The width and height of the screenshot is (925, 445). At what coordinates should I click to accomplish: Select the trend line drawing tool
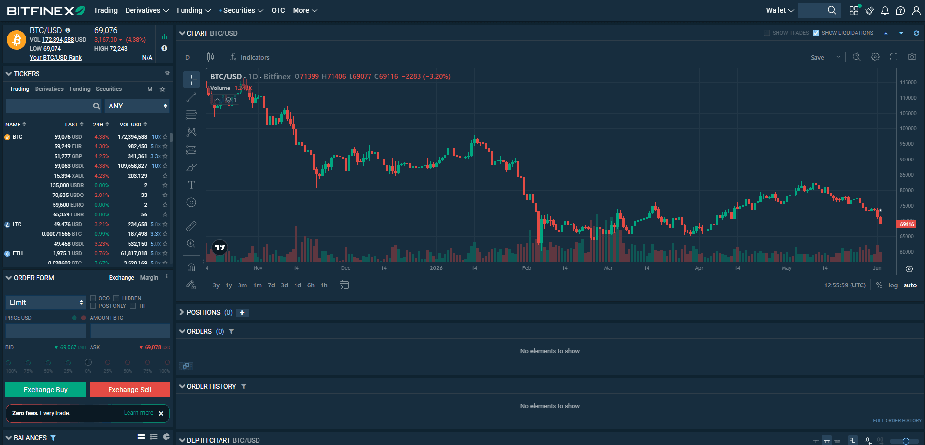(191, 97)
